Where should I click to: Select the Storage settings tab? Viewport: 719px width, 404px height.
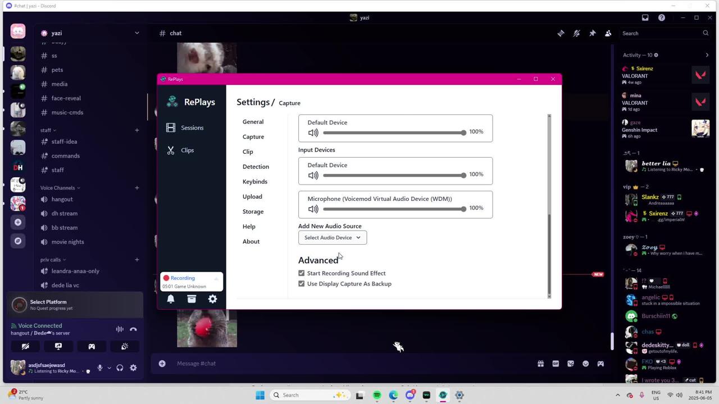[253, 212]
